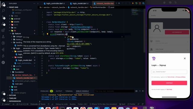Click the lightbulb quick-fix icon
193x109 pixels.
tap(48, 34)
